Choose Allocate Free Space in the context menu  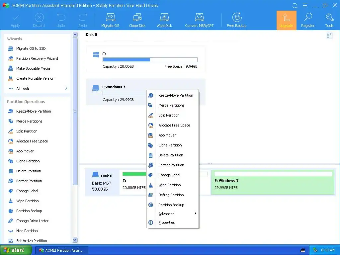pos(173,125)
